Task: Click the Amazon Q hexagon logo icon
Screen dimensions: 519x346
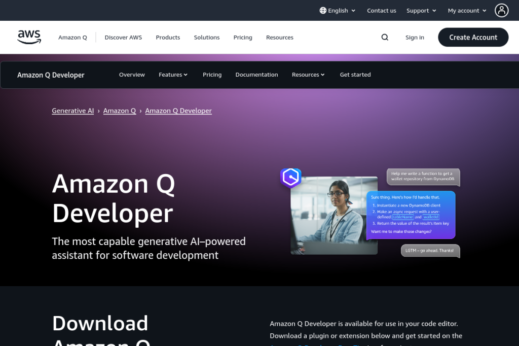Action: click(290, 178)
